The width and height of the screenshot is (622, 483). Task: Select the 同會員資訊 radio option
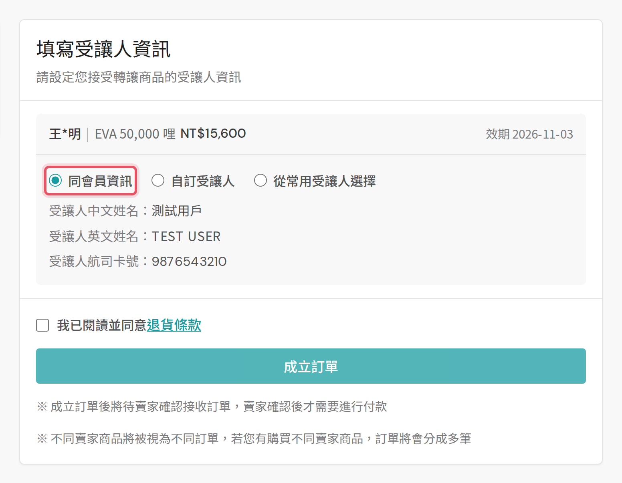55,181
